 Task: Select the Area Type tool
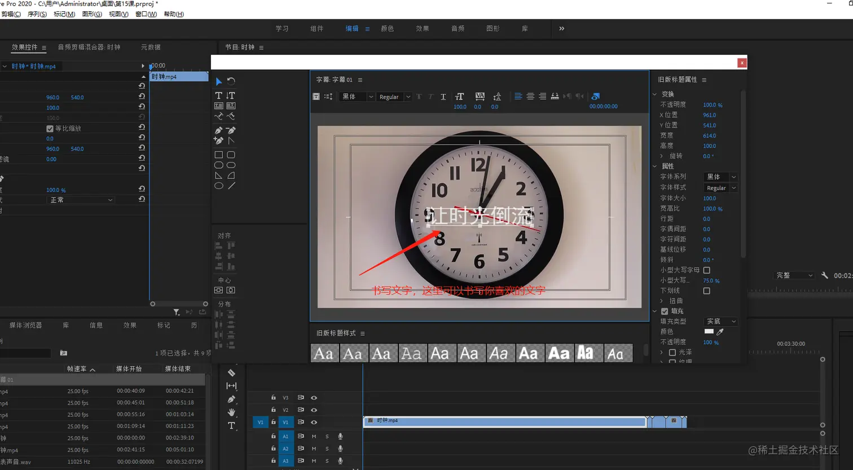(219, 106)
